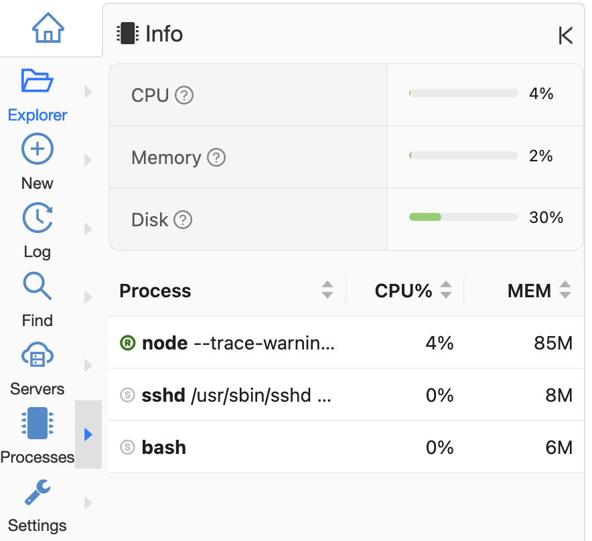Screen dimensions: 592x541
Task: Open the Servers cloud icon
Action: 38,356
